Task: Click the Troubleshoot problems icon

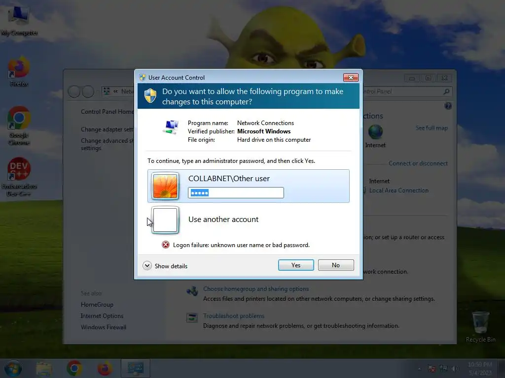Action: coord(192,318)
